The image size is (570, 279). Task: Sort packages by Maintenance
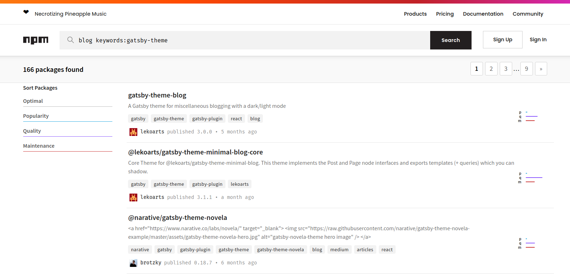click(x=68, y=146)
